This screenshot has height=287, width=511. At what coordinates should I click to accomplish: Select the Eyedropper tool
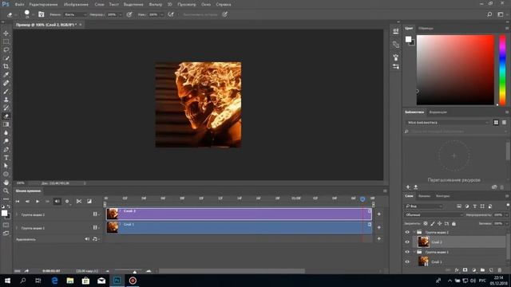pos(6,75)
